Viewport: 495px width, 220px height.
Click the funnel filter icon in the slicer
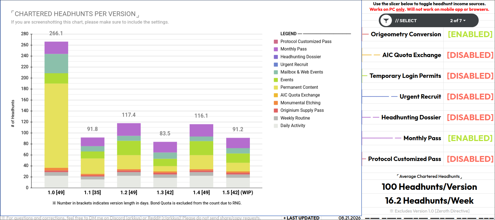point(386,21)
